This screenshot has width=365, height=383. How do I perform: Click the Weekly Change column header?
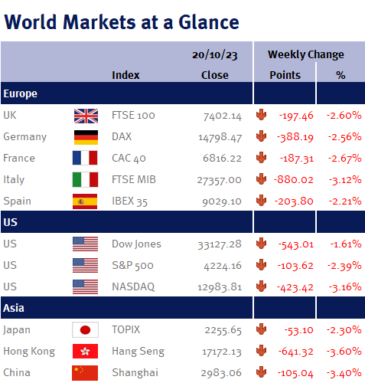point(305,54)
